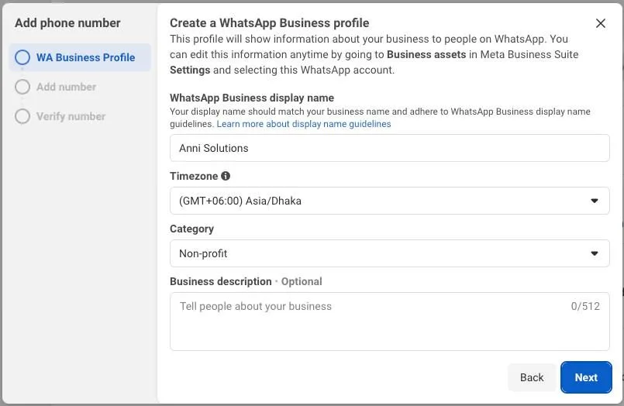Select the Add number step circle

tap(22, 87)
